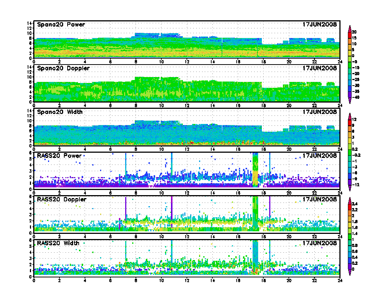Click the "RASS20 Width" panel title

coord(58,243)
